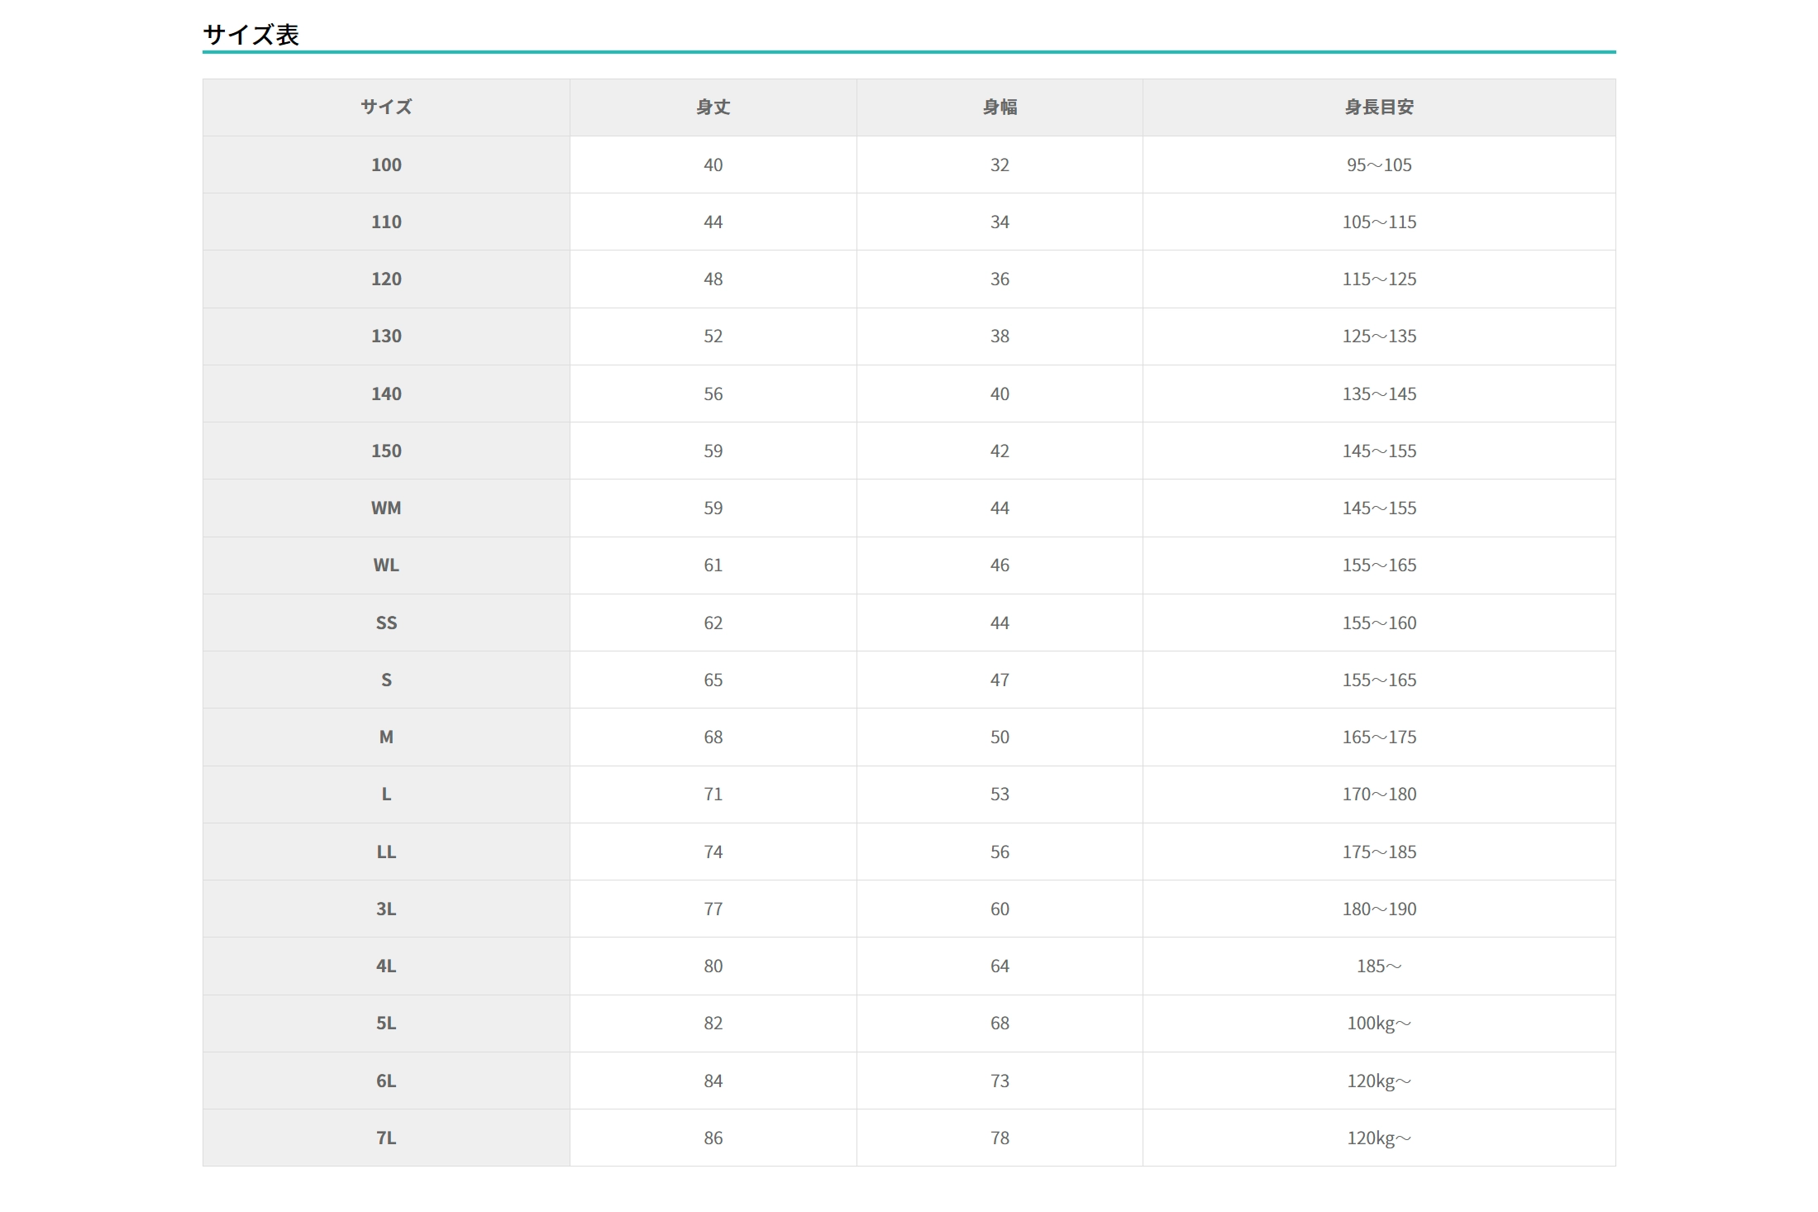The height and width of the screenshot is (1212, 1818).
Task: Click 身幅 value 40 in row 140
Action: 1000,394
